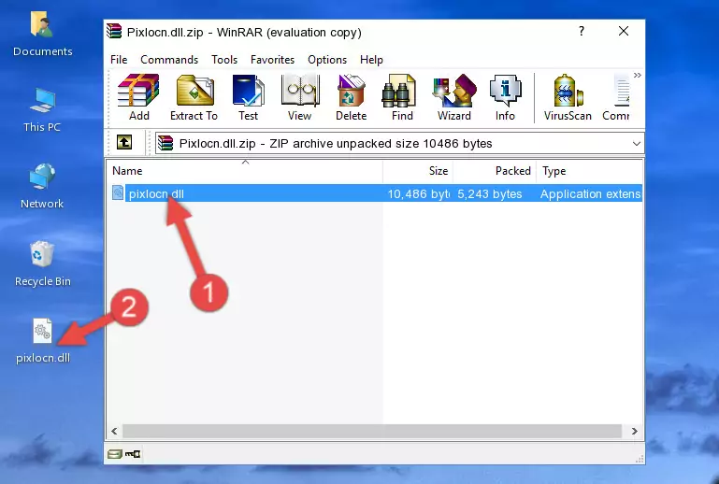Open the Tools menu
Image resolution: width=719 pixels, height=484 pixels.
click(x=224, y=60)
